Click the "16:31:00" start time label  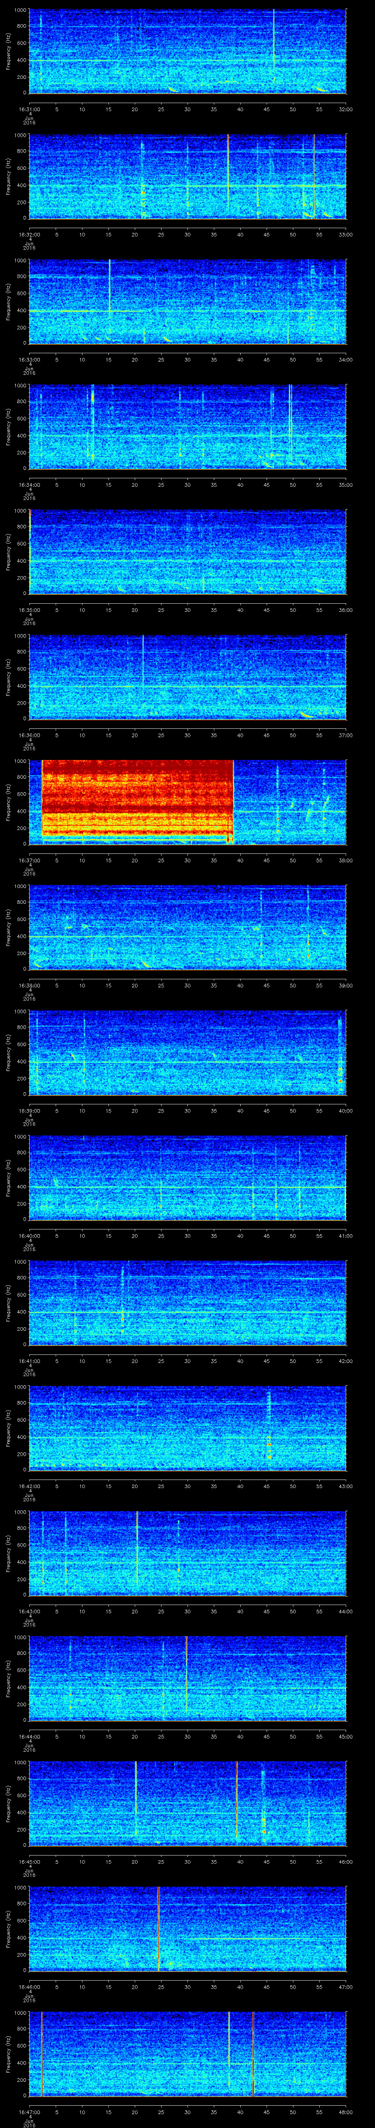click(29, 109)
